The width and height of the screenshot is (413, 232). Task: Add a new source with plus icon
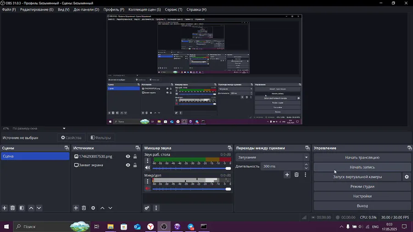tap(76, 208)
